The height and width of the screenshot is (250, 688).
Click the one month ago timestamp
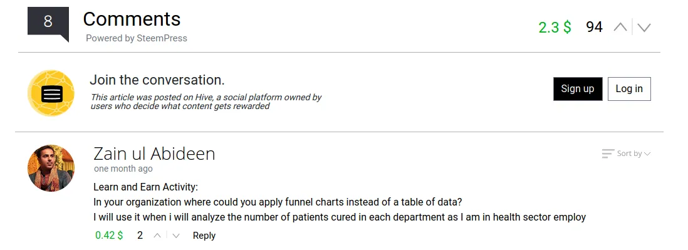[123, 169]
